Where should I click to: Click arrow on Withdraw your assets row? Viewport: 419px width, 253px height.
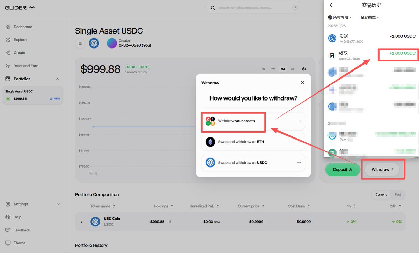click(299, 121)
